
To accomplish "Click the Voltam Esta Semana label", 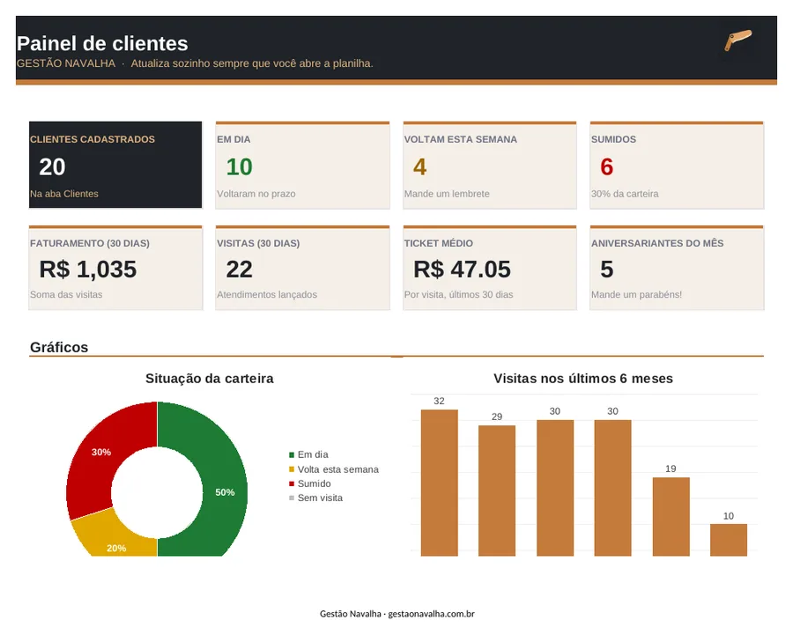I will [461, 139].
